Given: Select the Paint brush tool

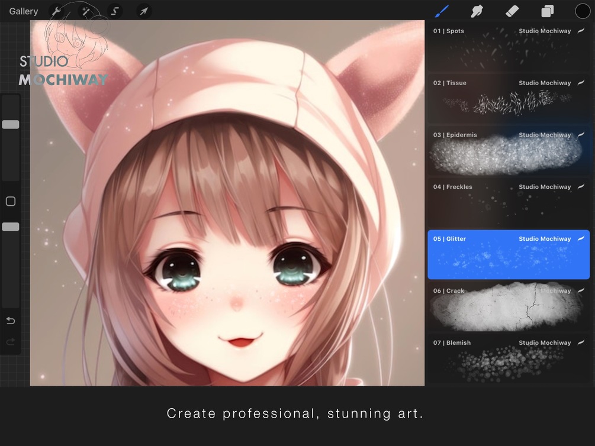Looking at the screenshot, I should (x=442, y=11).
